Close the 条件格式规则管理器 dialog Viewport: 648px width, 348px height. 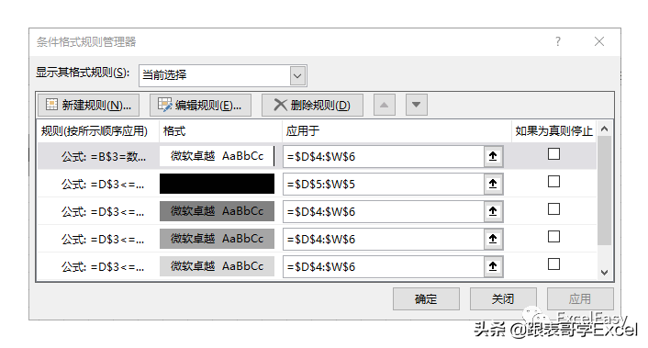[x=599, y=41]
